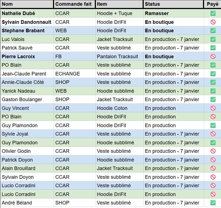The height and width of the screenshot is (208, 221).
Task: Select the green check in André Béland's row
Action: pyautogui.click(x=213, y=203)
